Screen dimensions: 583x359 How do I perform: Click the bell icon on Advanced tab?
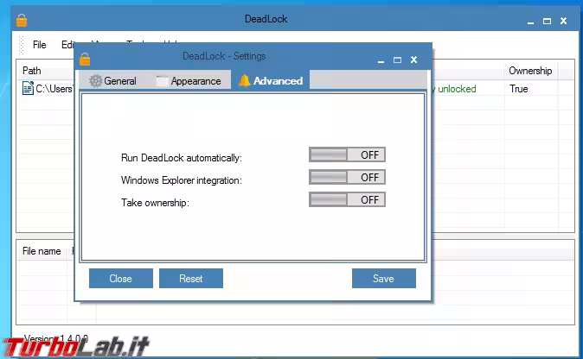point(245,81)
